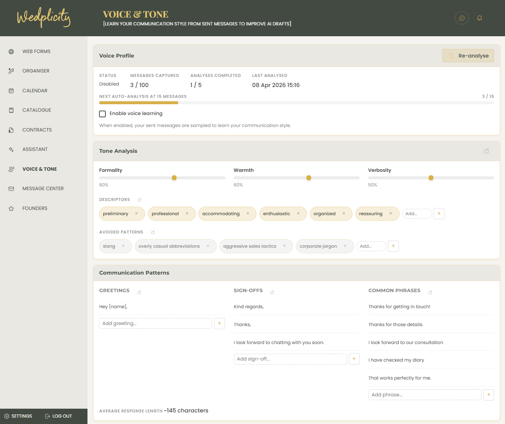Remove the preliminary descriptor tag
This screenshot has width=505, height=424.
point(136,214)
